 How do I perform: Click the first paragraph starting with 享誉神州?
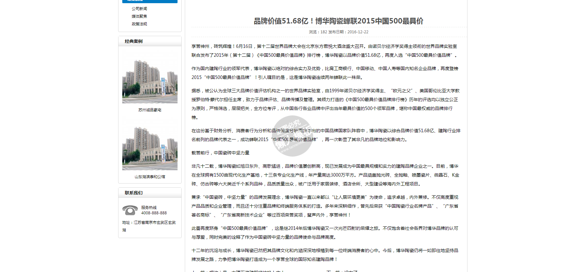point(324,51)
